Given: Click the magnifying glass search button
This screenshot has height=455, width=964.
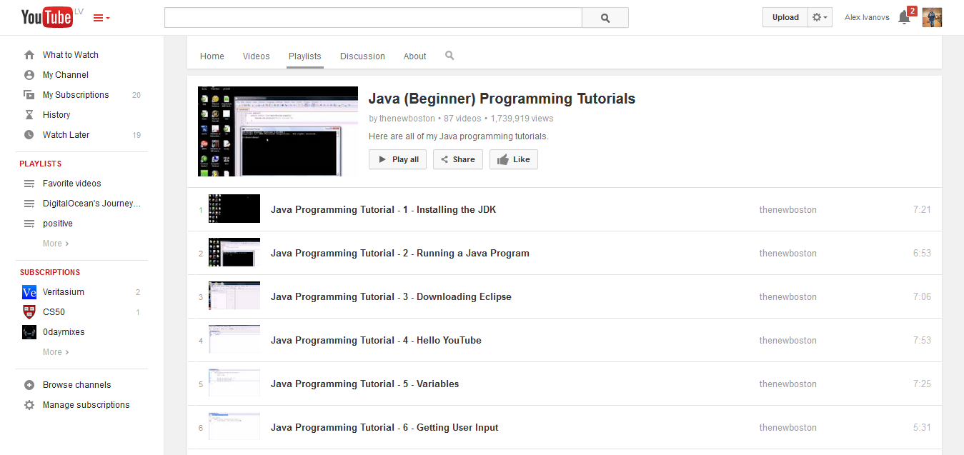Looking at the screenshot, I should [x=605, y=18].
